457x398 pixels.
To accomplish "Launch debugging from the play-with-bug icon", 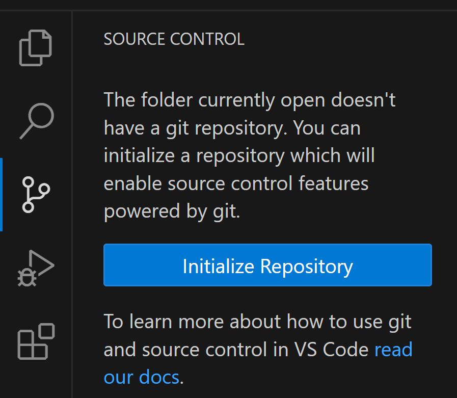I will pyautogui.click(x=36, y=268).
